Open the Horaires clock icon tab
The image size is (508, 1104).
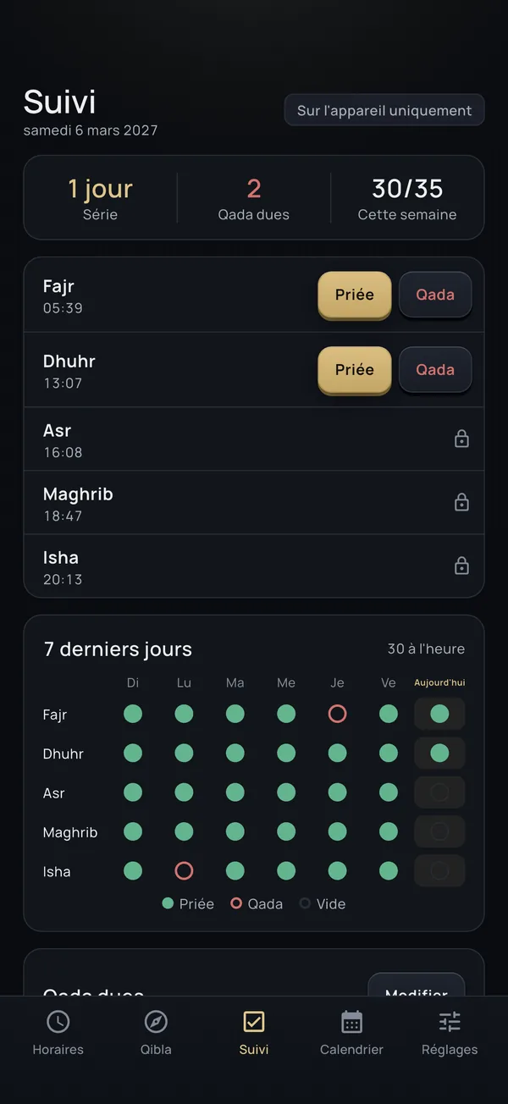coord(58,1022)
